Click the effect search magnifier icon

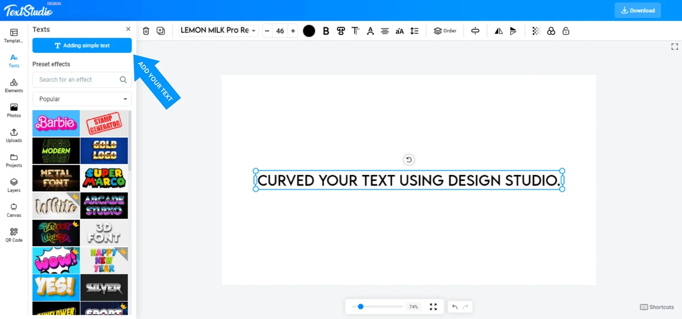tap(123, 79)
